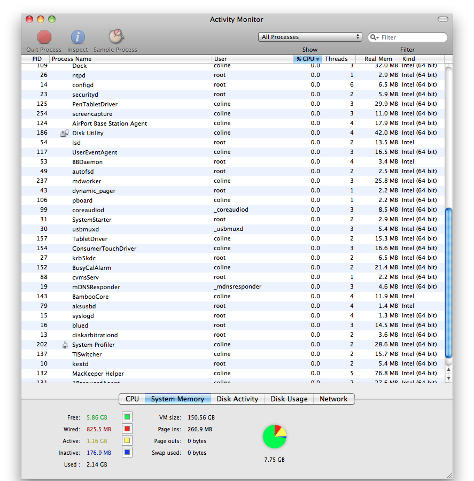474x481 pixels.
Task: Click the magnifier icon in Filter field
Action: click(374, 37)
